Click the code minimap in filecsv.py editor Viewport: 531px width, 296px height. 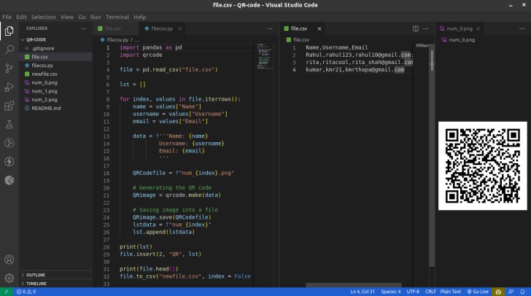coord(265,56)
